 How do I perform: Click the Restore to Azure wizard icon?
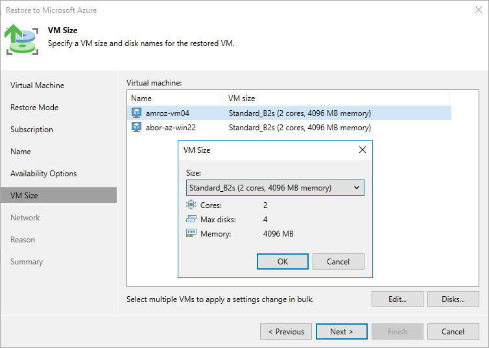click(20, 40)
